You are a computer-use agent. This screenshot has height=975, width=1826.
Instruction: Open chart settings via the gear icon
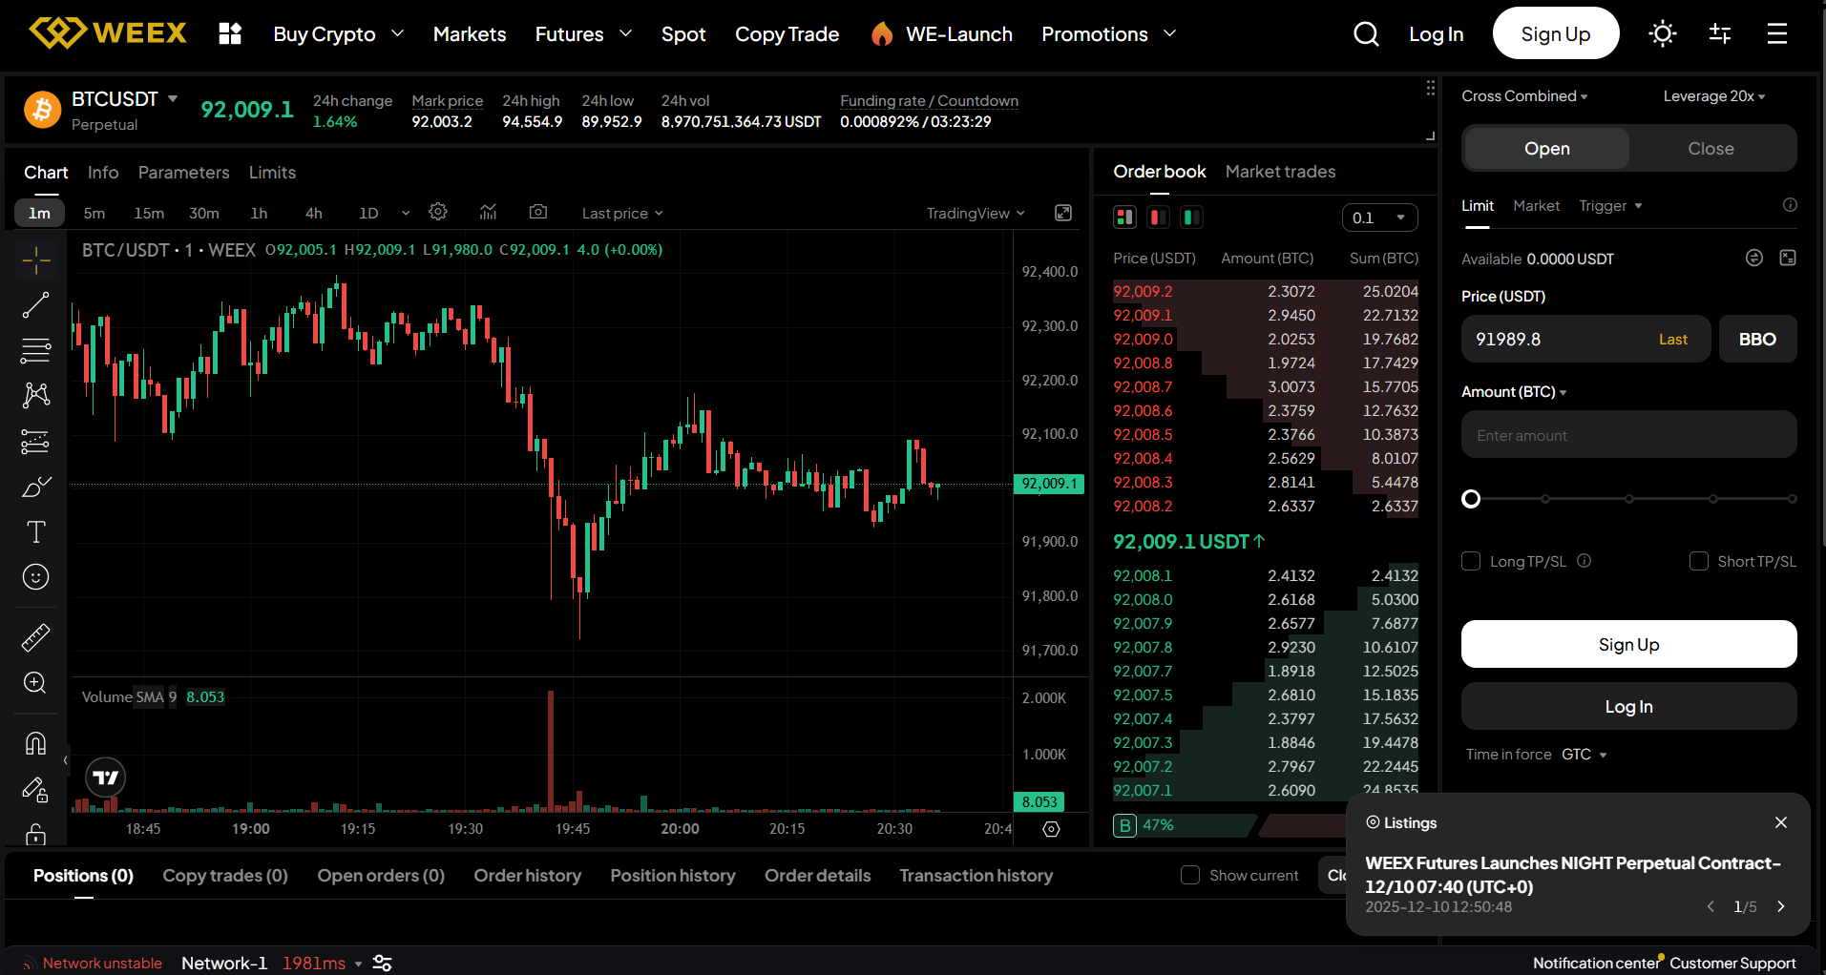point(437,212)
